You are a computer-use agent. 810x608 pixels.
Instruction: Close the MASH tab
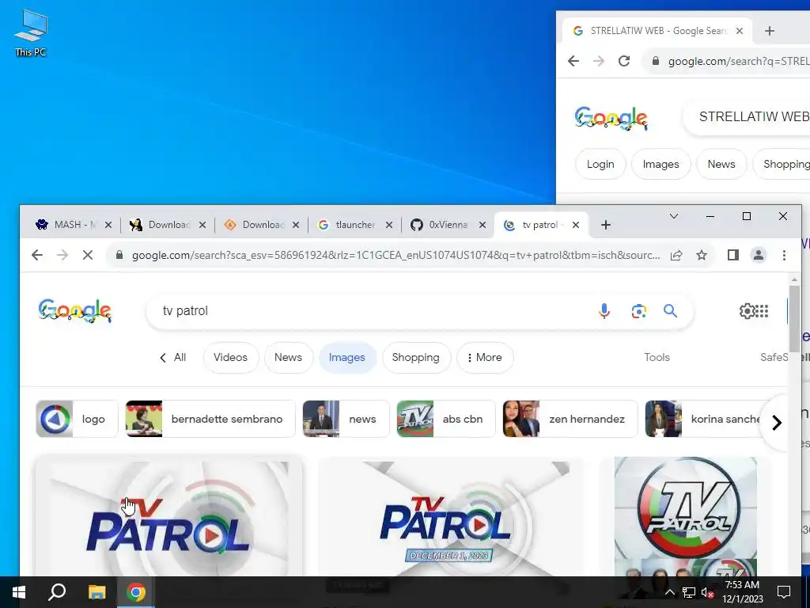pyautogui.click(x=108, y=225)
